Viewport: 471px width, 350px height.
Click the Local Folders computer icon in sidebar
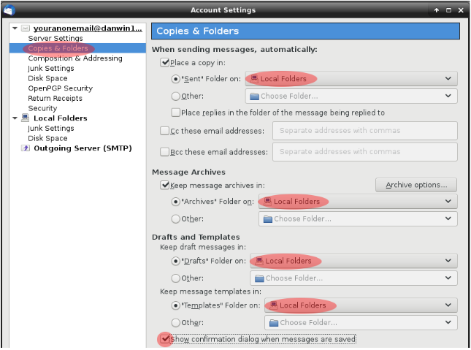pos(26,118)
